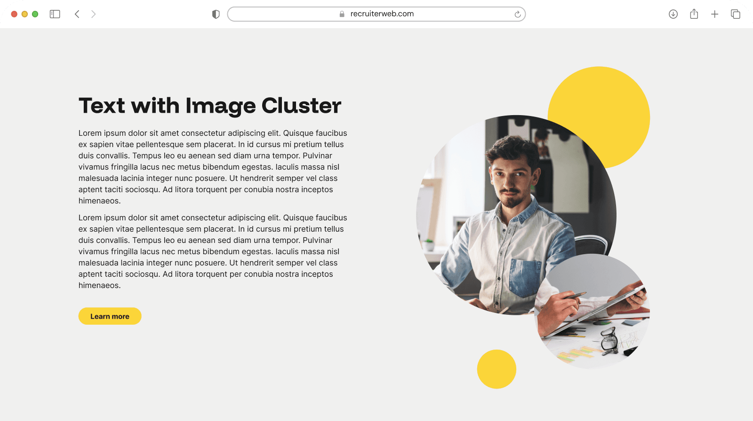The width and height of the screenshot is (753, 421).
Task: Open the share menu
Action: 694,14
